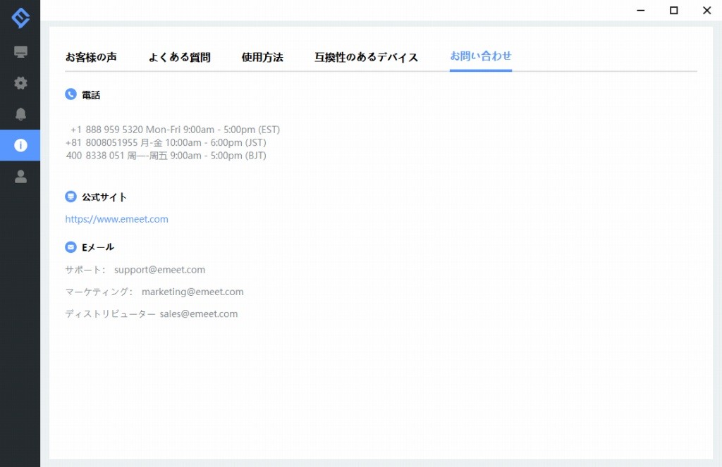The width and height of the screenshot is (722, 467).
Task: Click the EMEET logo icon
Action: tap(20, 18)
